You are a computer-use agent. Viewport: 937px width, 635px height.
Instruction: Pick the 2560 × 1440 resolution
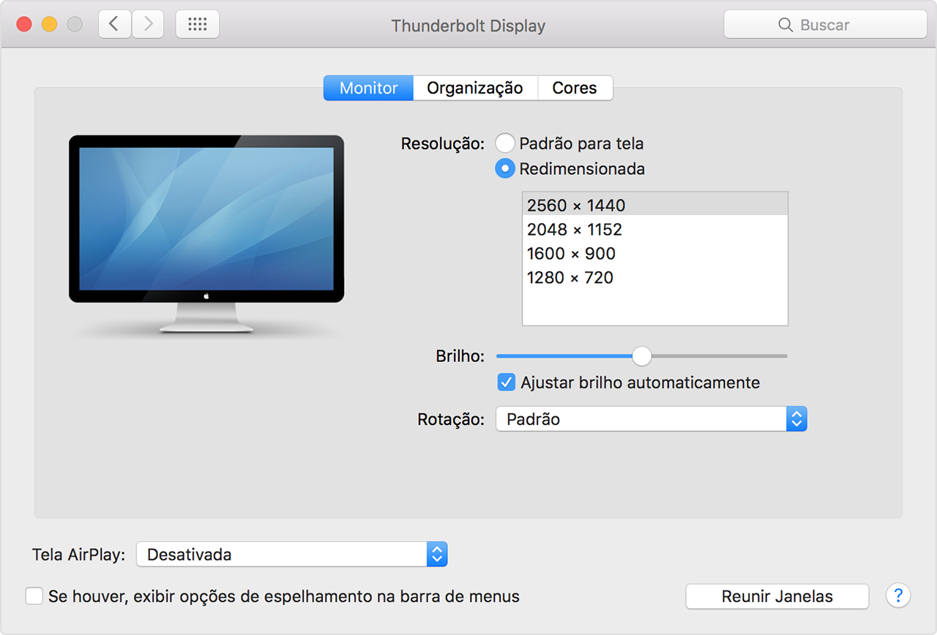[655, 205]
